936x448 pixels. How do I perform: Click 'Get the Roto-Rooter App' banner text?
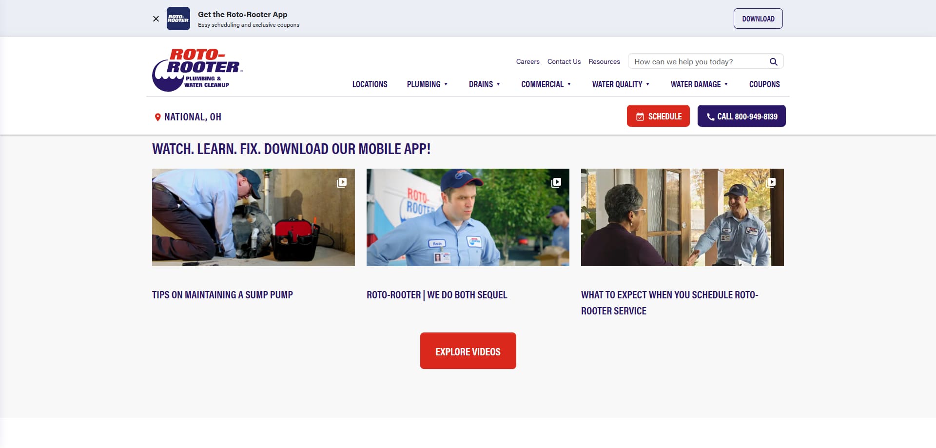[243, 15]
